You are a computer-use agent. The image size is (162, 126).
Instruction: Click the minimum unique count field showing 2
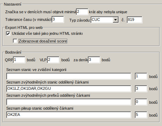pyautogui.click(x=82, y=12)
